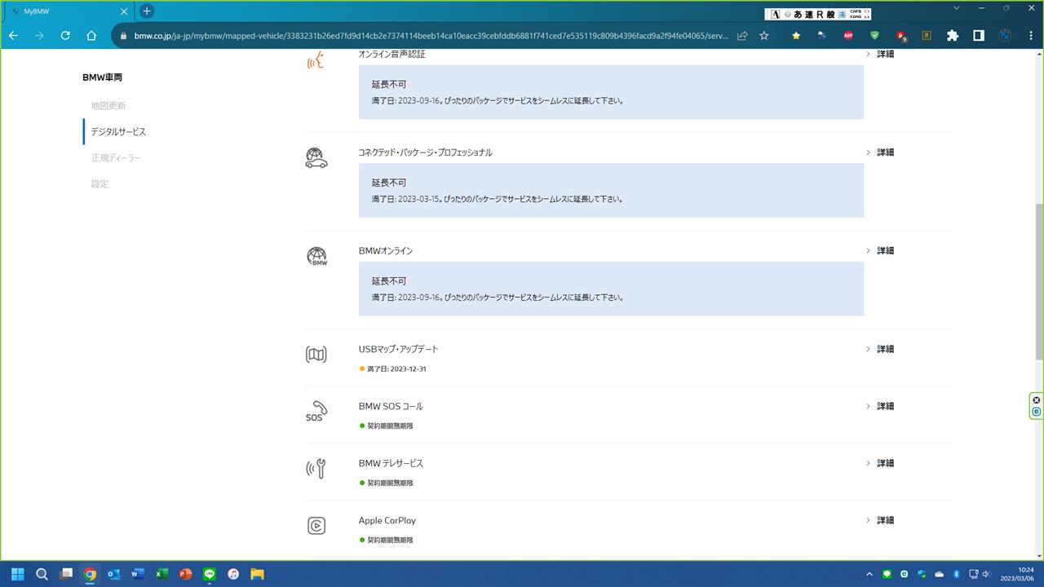Open 詳細 for USBマップ・アップデート
This screenshot has height=587, width=1044.
click(880, 349)
